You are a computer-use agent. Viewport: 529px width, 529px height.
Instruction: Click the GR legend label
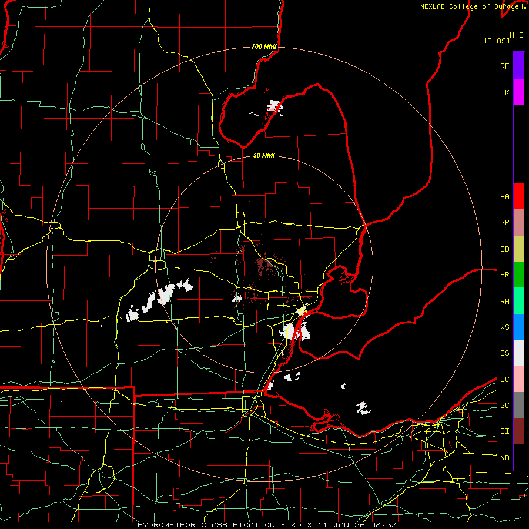pos(504,223)
